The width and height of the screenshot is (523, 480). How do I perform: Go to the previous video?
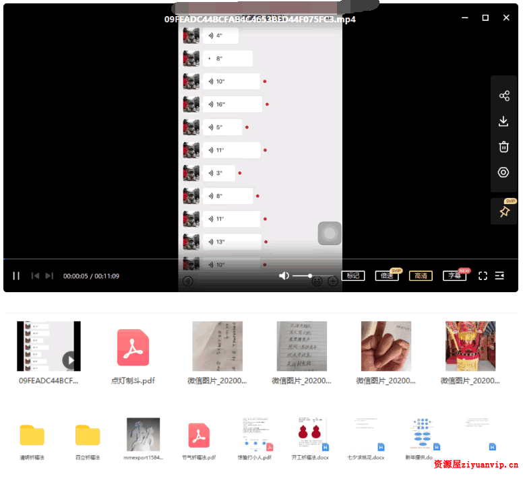tap(35, 276)
